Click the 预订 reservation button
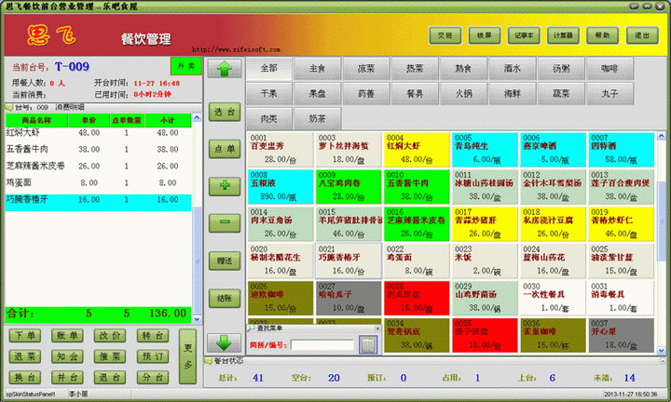This screenshot has height=402, width=671. (x=153, y=356)
